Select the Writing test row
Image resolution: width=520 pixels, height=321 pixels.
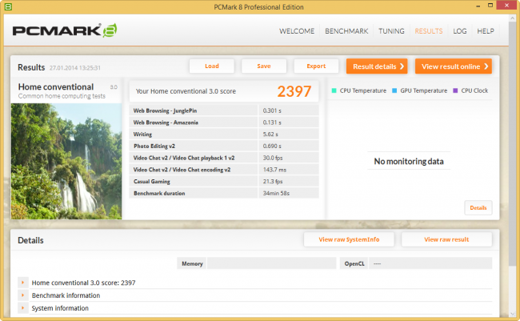click(224, 134)
